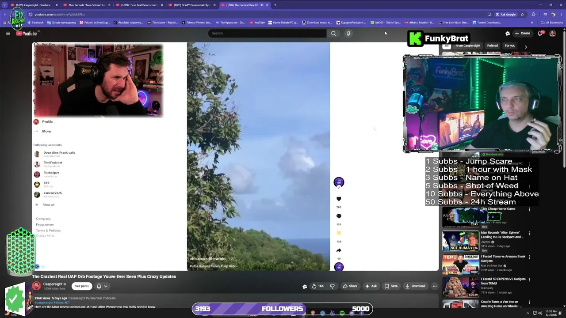The image size is (566, 318).
Task: Mute audio on The Craziest Real UAP tab
Action: [262, 5]
